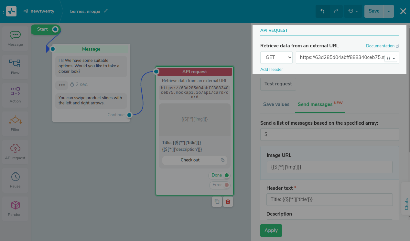The width and height of the screenshot is (410, 241).
Task: Click the API request input connector
Action: click(156, 72)
